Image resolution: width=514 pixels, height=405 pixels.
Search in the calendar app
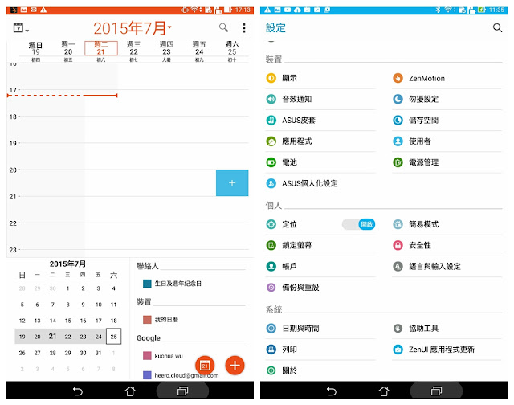click(223, 27)
